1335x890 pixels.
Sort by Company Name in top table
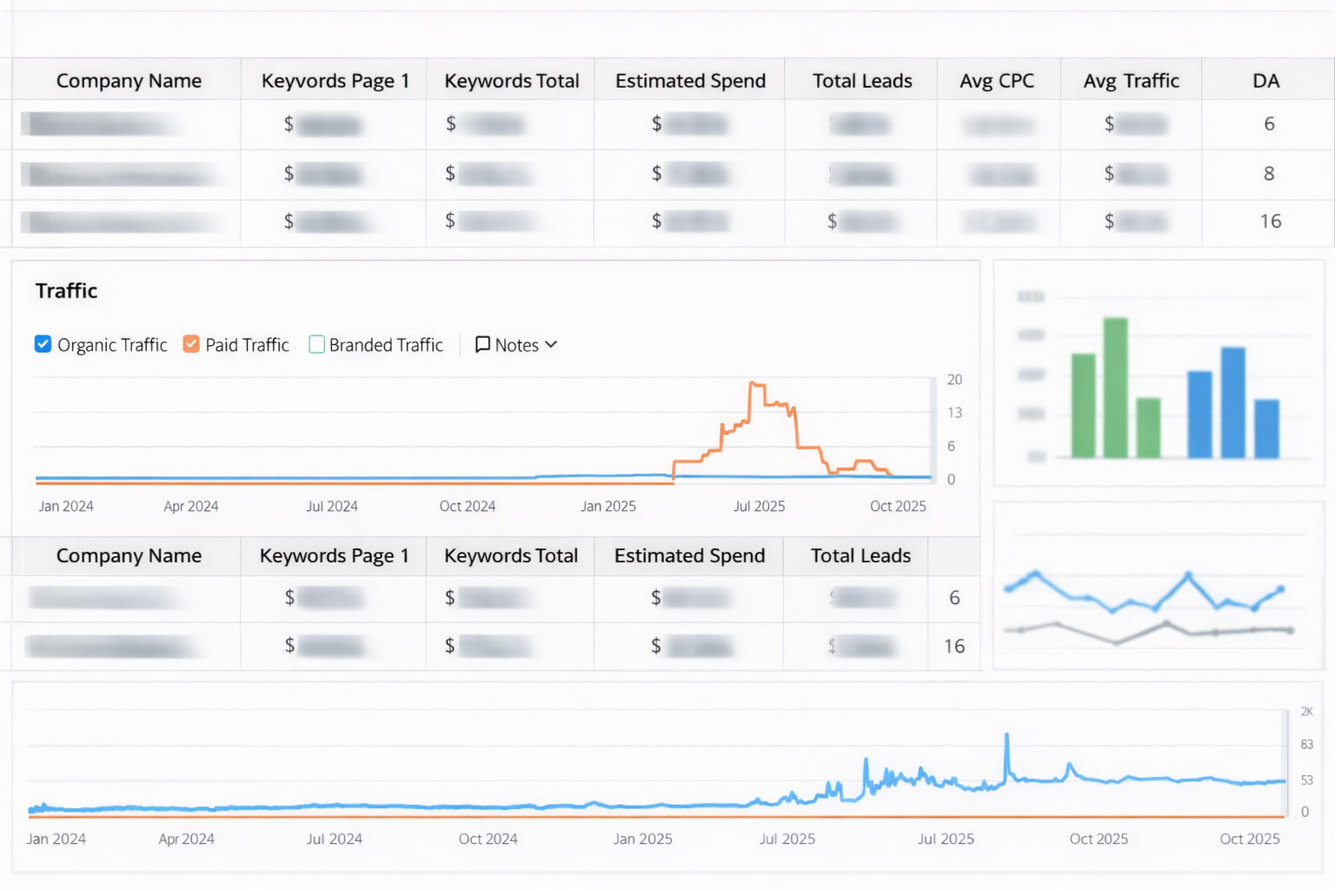(129, 81)
